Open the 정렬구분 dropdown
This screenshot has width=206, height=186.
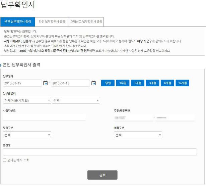coord(27,135)
